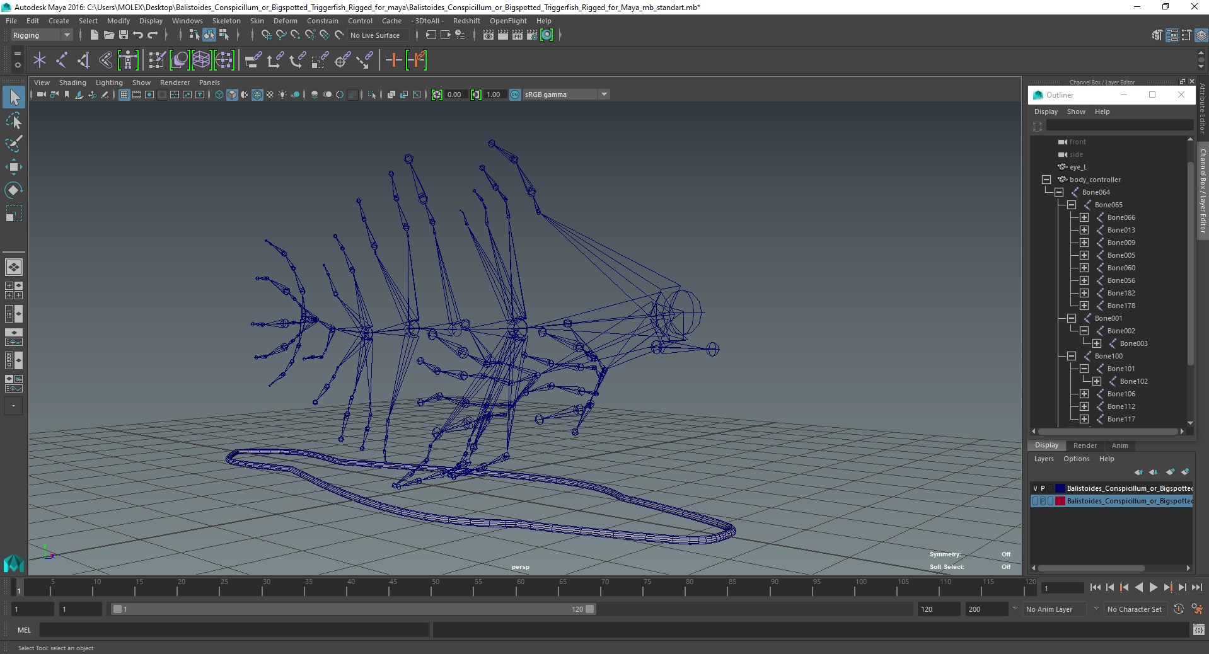Click the range slider bar ending at 120

[x=353, y=609]
